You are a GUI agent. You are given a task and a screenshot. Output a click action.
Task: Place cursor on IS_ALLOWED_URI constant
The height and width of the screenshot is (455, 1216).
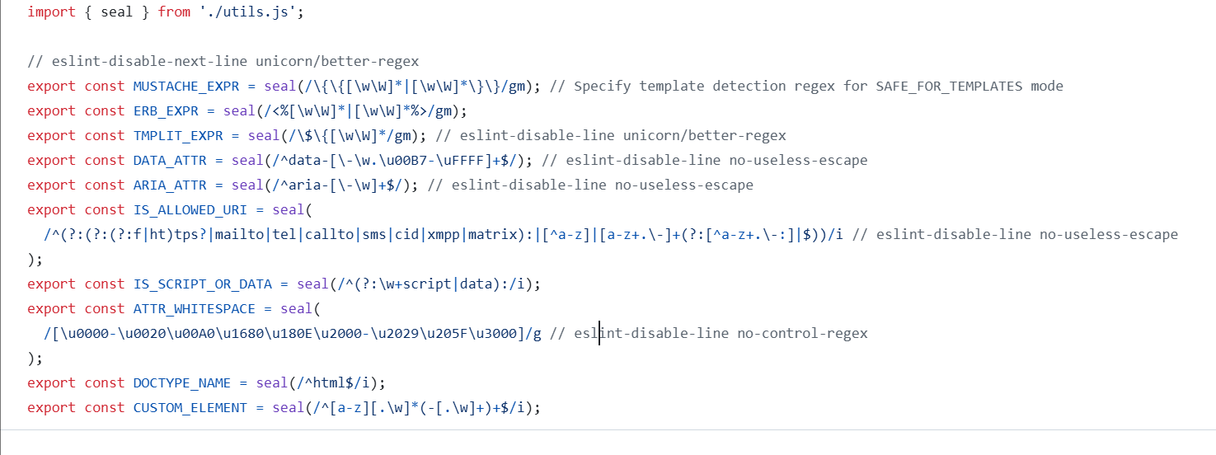[x=190, y=210]
